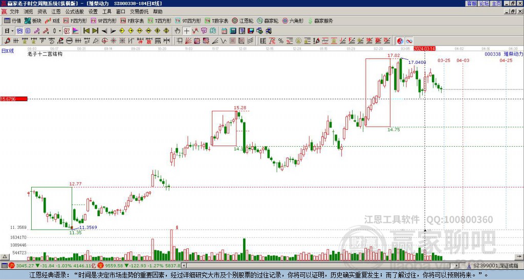Click the yin-yang Taiji icon
Image resolution: width=524 pixels, height=280 pixels.
(x=400, y=41)
